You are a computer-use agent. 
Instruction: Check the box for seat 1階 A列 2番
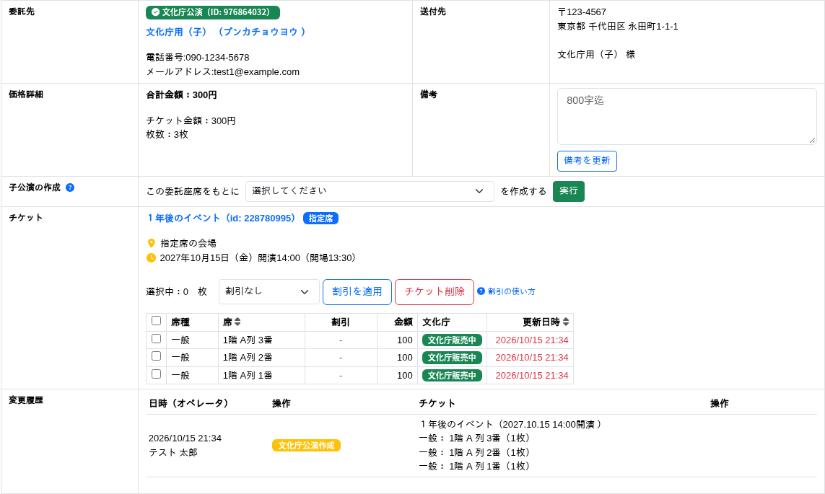click(x=156, y=356)
